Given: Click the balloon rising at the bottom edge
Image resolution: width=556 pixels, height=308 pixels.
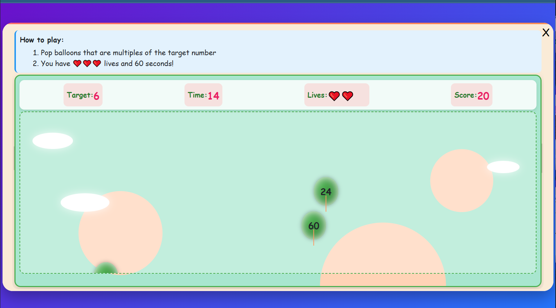Looking at the screenshot, I should (x=106, y=270).
